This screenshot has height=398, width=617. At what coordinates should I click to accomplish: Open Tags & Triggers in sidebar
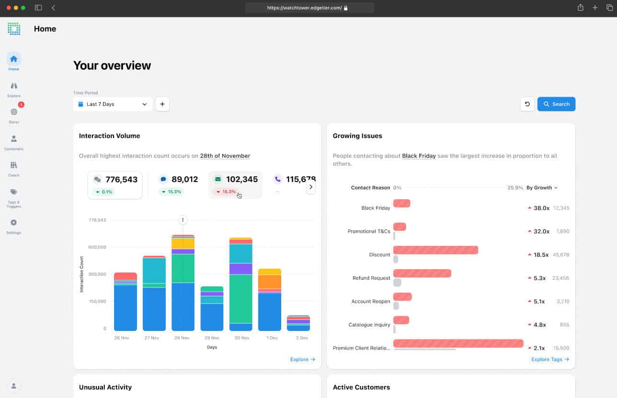[14, 197]
